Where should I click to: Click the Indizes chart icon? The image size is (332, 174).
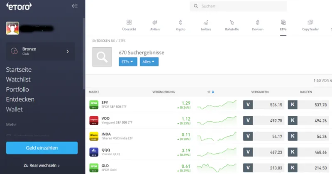[206, 22]
